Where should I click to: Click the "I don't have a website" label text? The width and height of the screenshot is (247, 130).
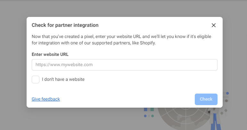[63, 79]
